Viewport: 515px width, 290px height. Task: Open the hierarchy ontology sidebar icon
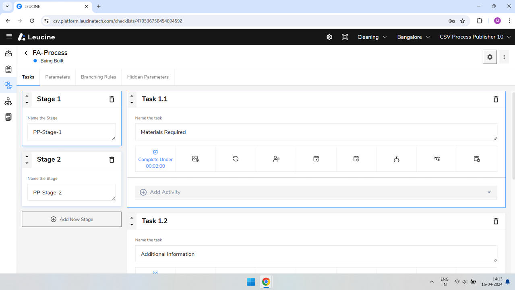pyautogui.click(x=8, y=101)
